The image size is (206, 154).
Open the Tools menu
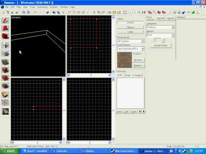33,7
